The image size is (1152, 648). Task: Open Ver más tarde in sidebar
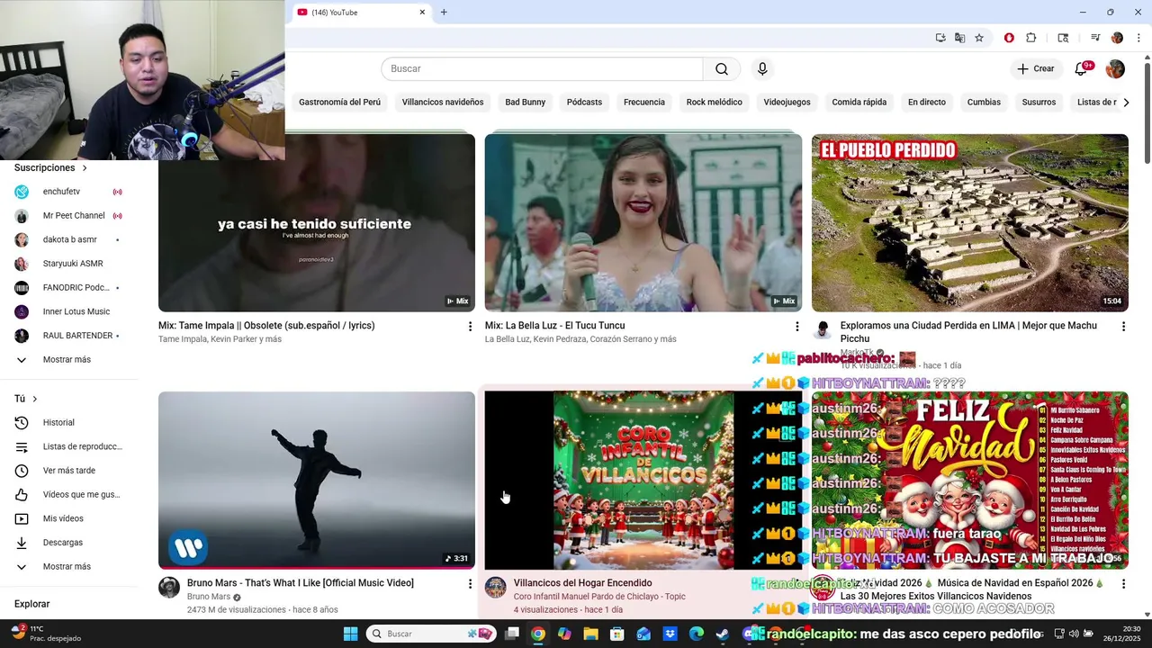69,471
